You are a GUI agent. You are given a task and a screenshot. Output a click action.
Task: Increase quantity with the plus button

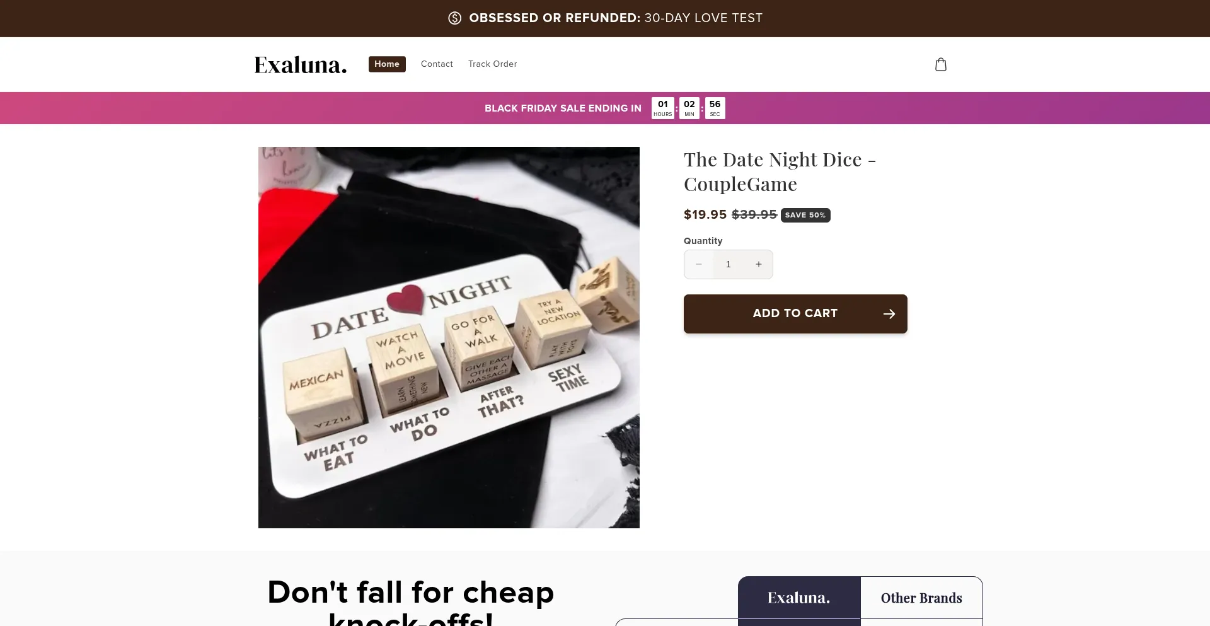point(759,265)
